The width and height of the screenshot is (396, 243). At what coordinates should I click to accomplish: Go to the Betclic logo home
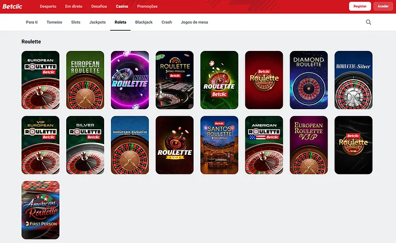point(12,6)
